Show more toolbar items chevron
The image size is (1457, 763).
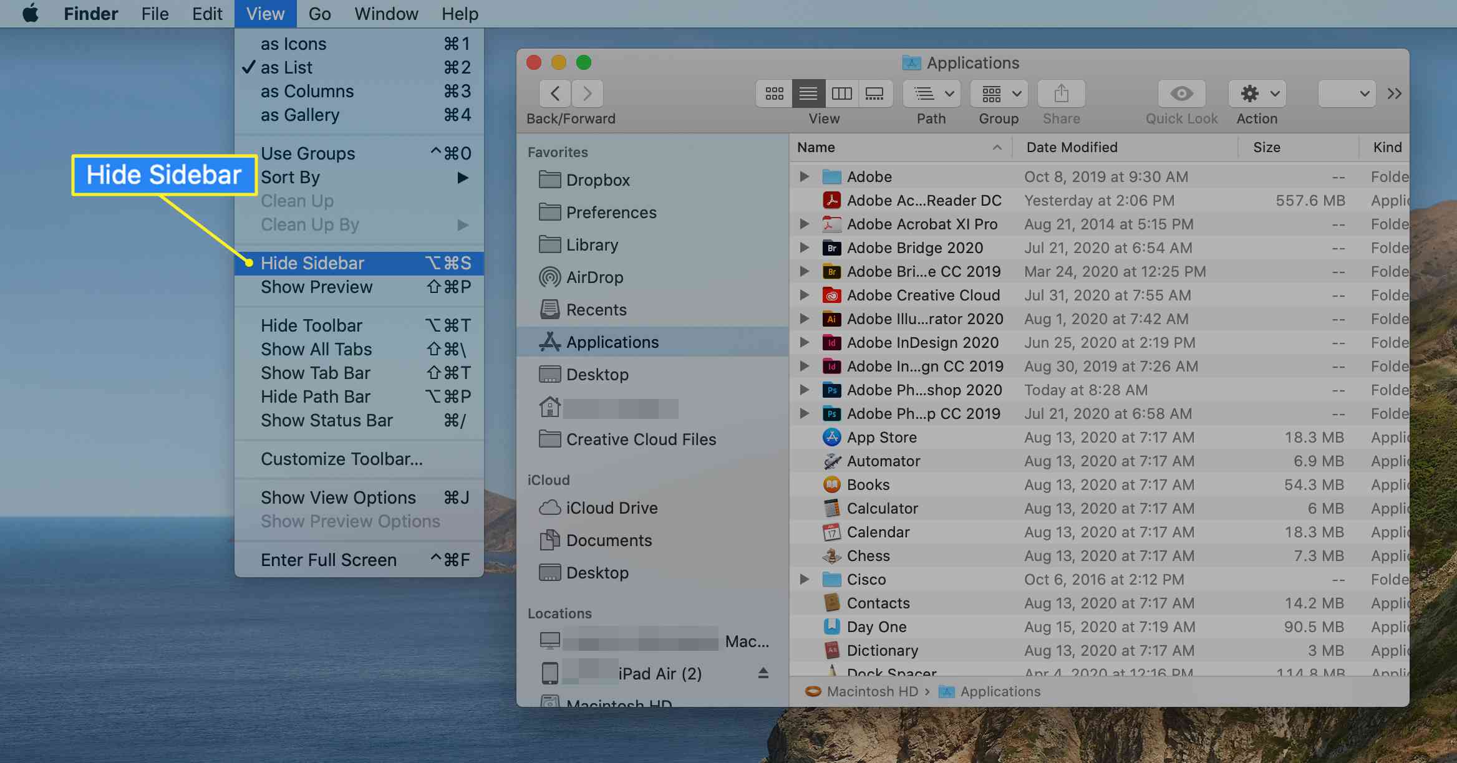click(1395, 94)
